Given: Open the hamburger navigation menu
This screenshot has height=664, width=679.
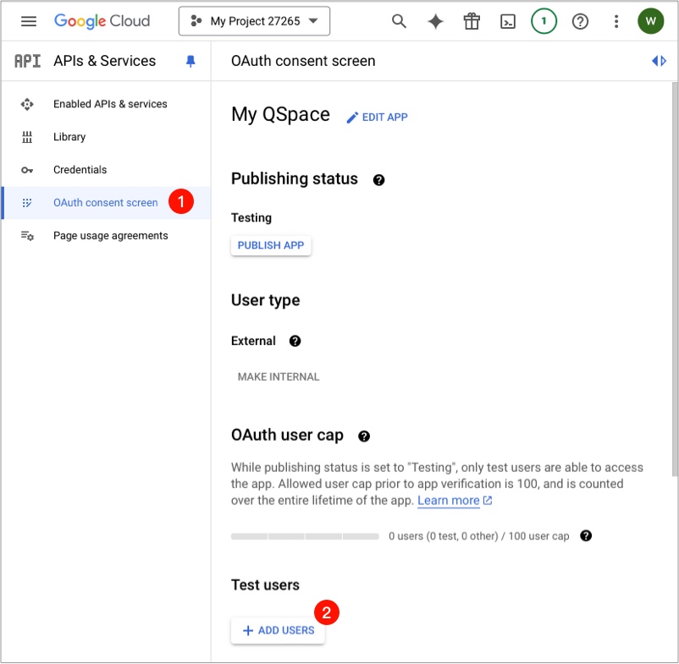Looking at the screenshot, I should tap(29, 21).
